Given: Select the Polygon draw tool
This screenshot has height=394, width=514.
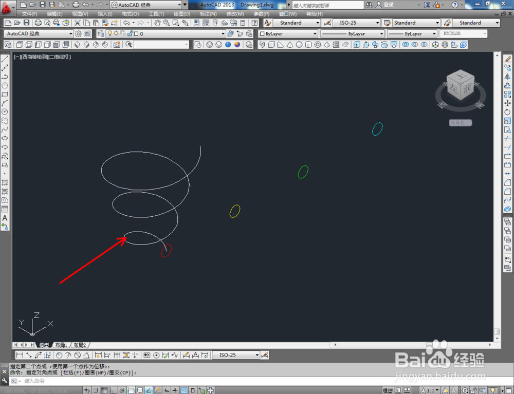Looking at the screenshot, I should (5, 85).
